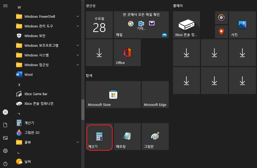
Task: Click the app list scrollbar thumb
Action: coord(83,110)
